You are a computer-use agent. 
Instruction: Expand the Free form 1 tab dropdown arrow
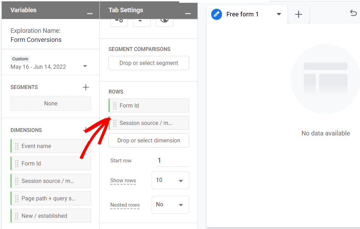(279, 15)
